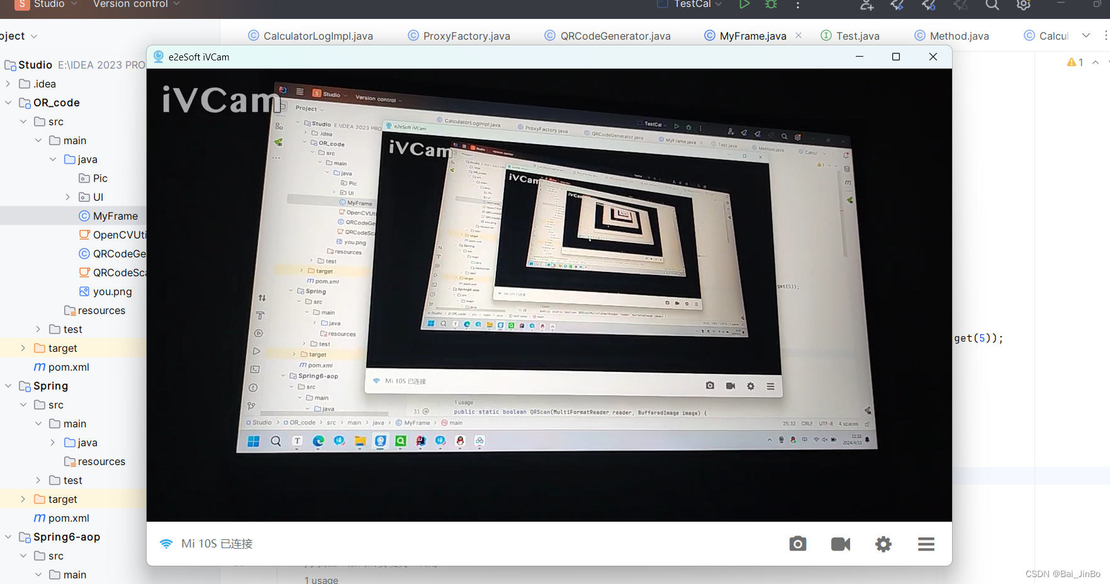Open the more actions menu beside the debug icon
Image resolution: width=1110 pixels, height=584 pixels.
(x=798, y=4)
